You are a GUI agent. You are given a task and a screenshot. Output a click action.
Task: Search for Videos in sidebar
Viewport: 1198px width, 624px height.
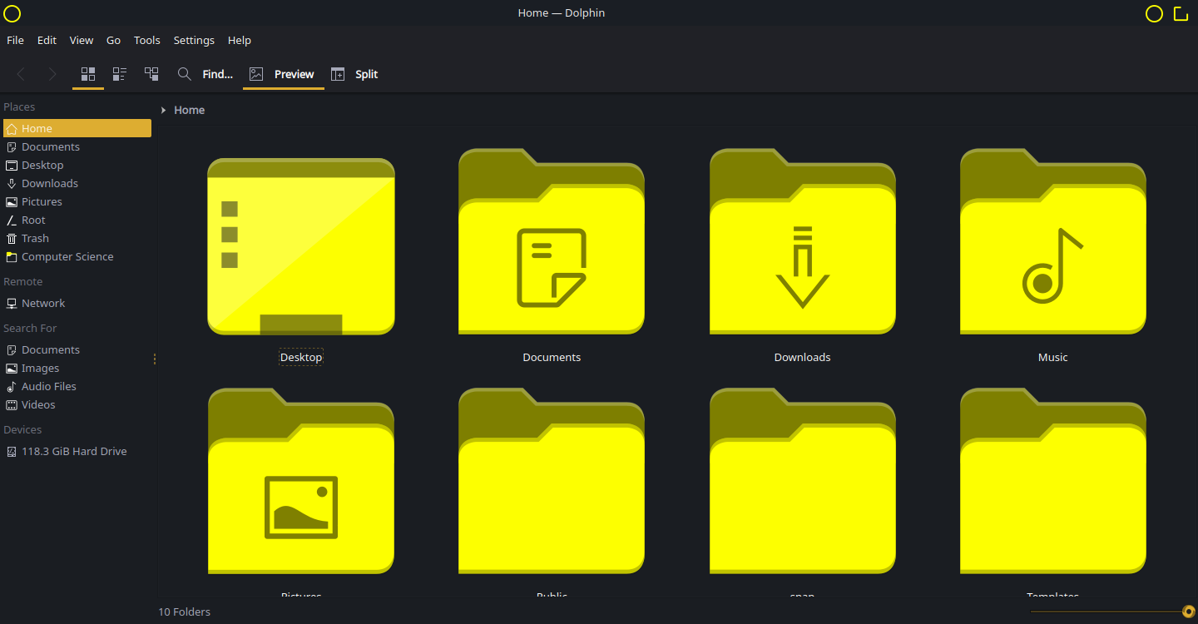pyautogui.click(x=77, y=404)
